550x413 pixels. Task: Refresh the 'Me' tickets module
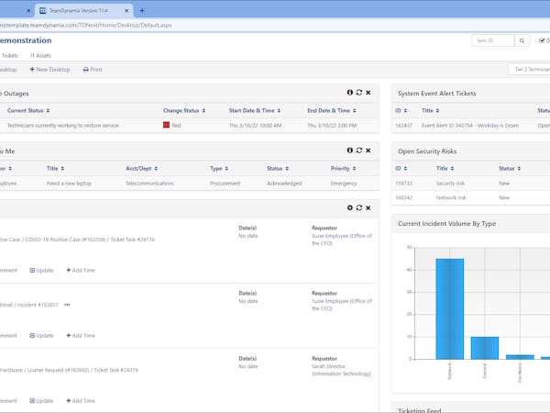pyautogui.click(x=358, y=151)
